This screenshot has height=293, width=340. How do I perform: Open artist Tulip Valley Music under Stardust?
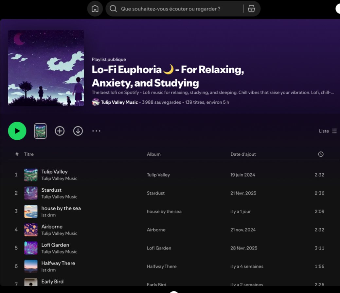[x=59, y=197]
